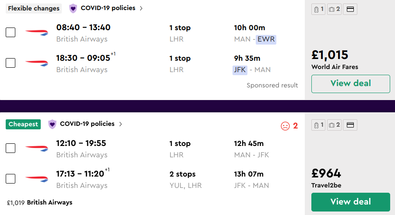Click the red sad face rating icon

[285, 126]
